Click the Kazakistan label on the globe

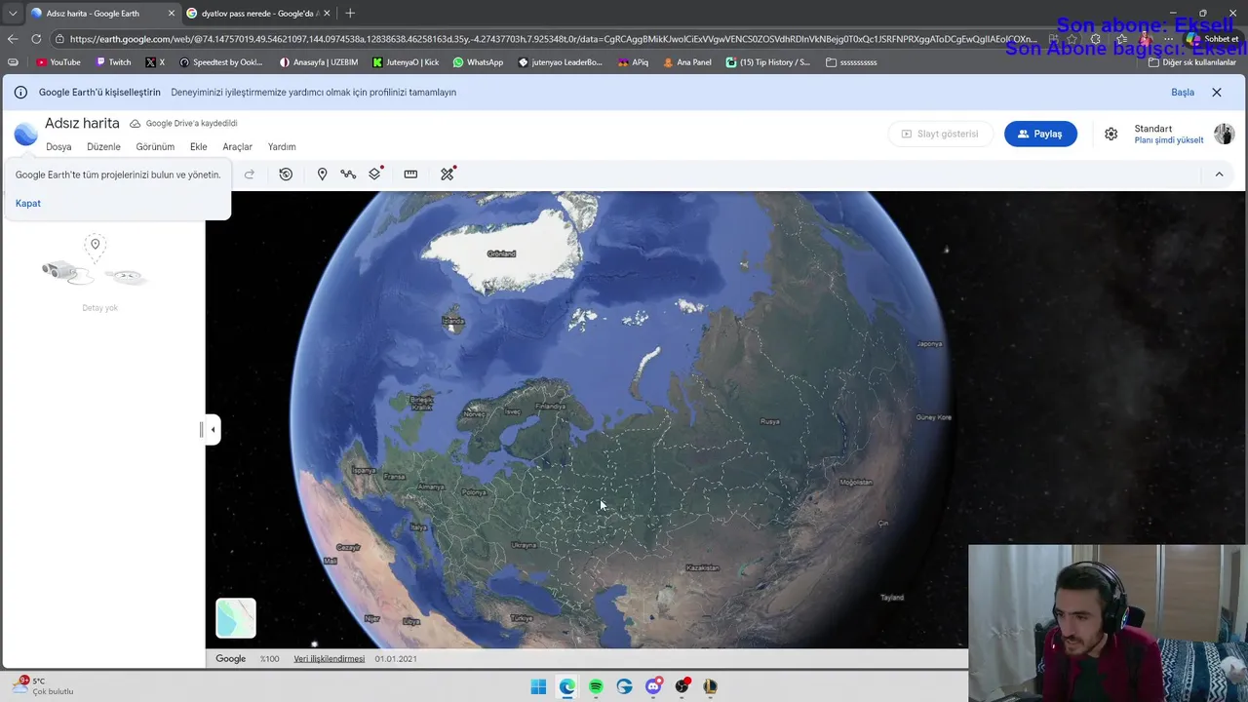click(x=702, y=568)
